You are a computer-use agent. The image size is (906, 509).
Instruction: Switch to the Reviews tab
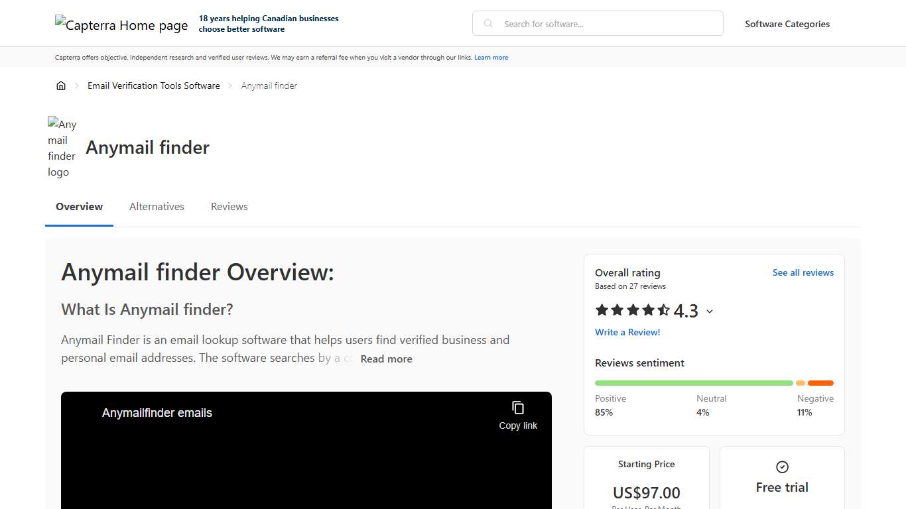tap(229, 206)
